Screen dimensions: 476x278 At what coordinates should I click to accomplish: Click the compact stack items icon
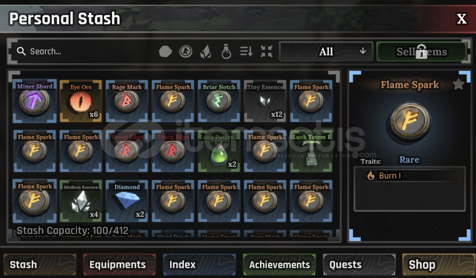point(267,52)
